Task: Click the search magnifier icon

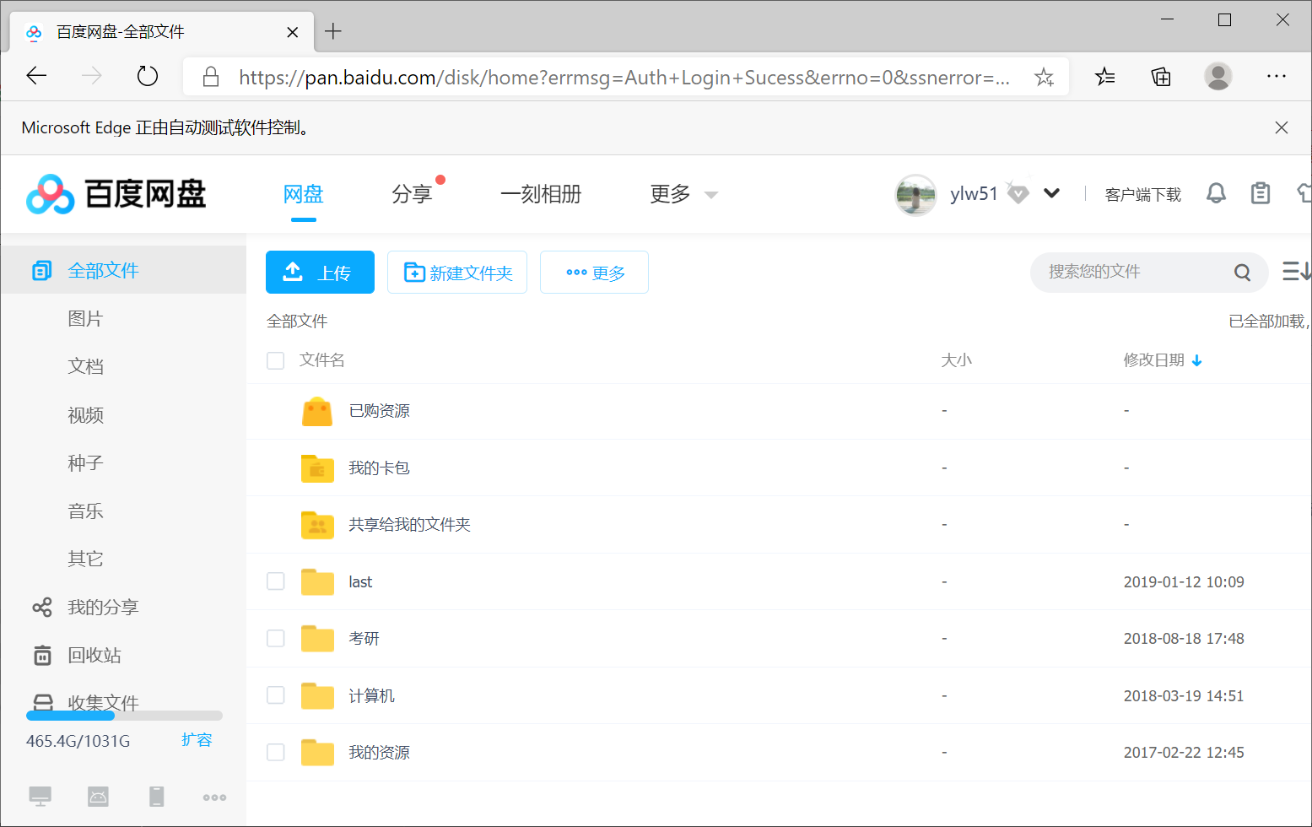Action: tap(1242, 272)
